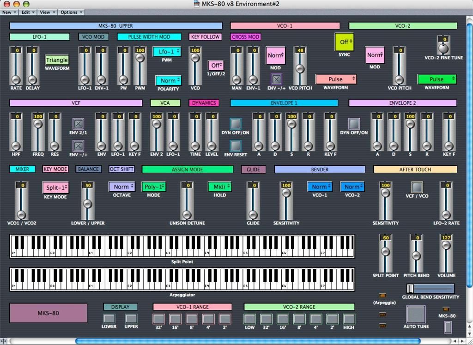Image resolution: width=473 pixels, height=345 pixels.
Task: Click the ENVELOPE 1 section header
Action: pos(284,103)
